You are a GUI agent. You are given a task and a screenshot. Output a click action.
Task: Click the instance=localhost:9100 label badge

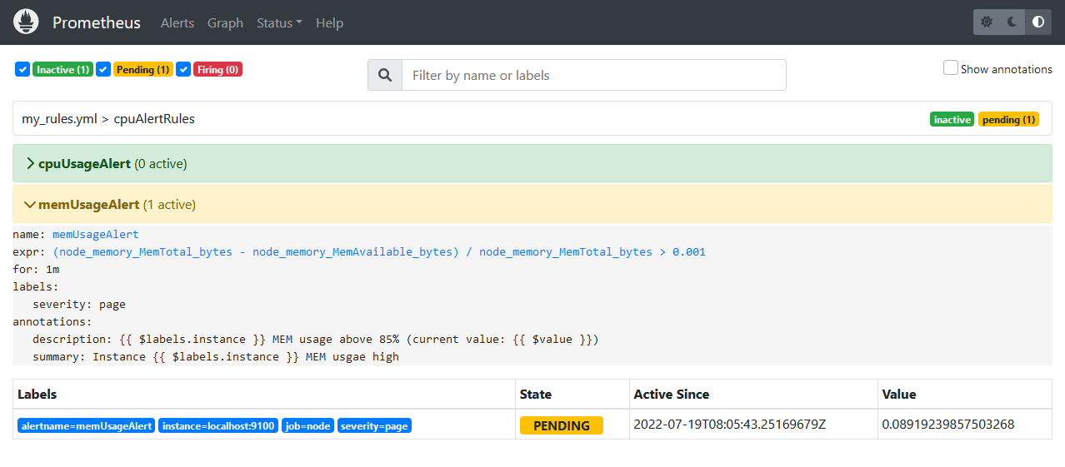(x=218, y=425)
